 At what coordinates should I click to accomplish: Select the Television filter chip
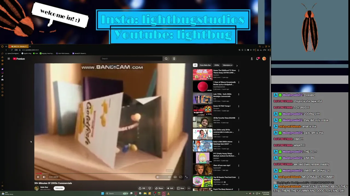227,65
